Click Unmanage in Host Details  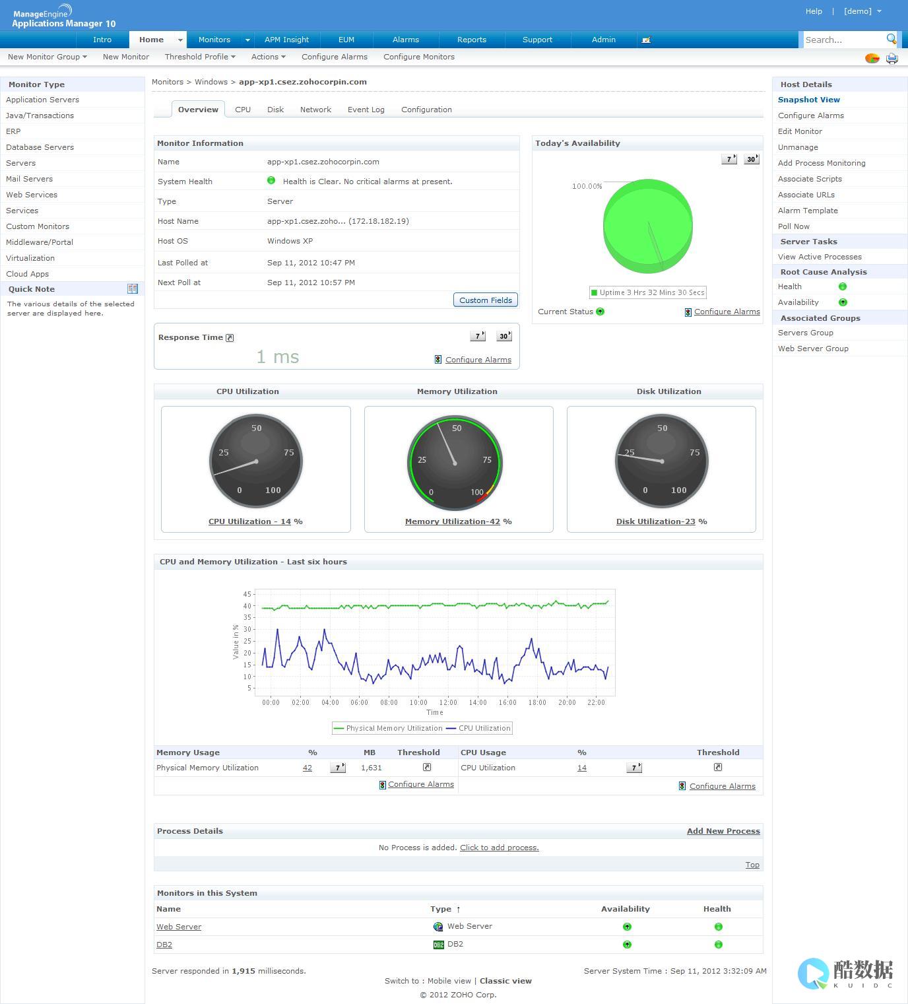[798, 147]
